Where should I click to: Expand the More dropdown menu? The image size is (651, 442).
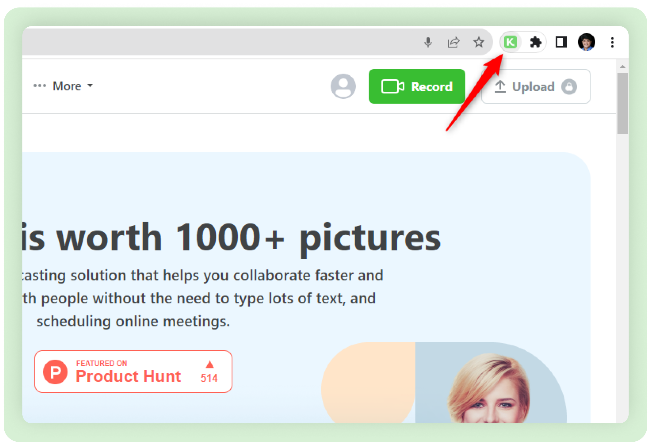pyautogui.click(x=63, y=86)
